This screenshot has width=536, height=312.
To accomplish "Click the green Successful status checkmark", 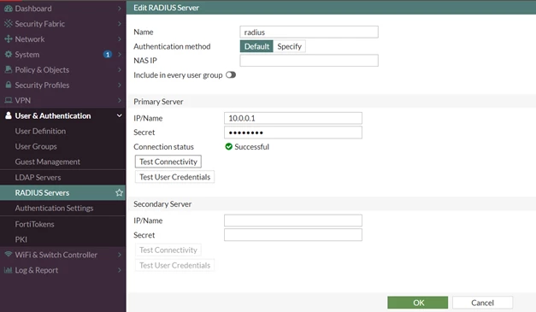I will tap(229, 147).
